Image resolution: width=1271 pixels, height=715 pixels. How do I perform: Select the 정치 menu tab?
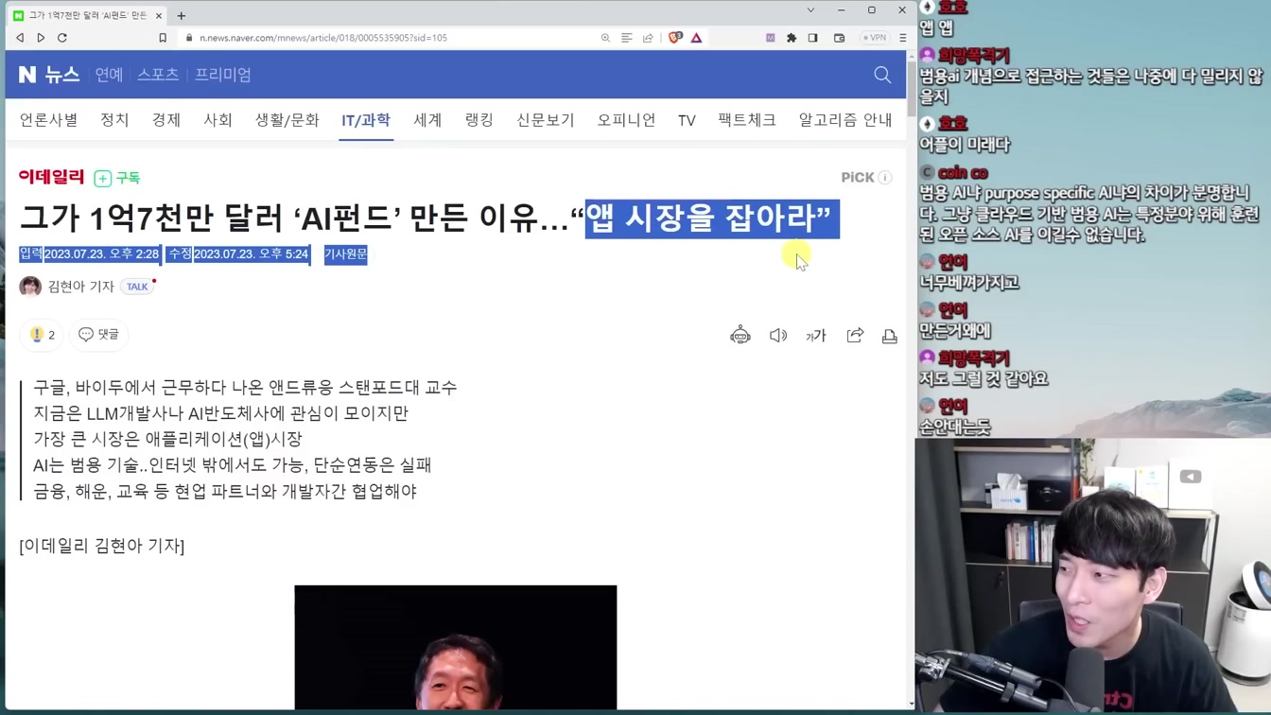pos(114,120)
